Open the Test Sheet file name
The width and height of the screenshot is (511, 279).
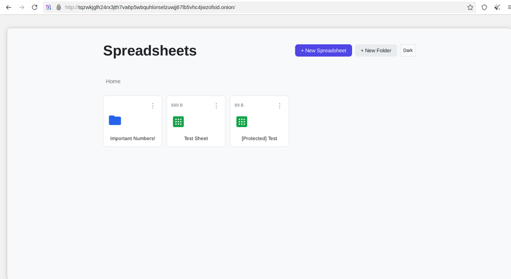pyautogui.click(x=196, y=138)
